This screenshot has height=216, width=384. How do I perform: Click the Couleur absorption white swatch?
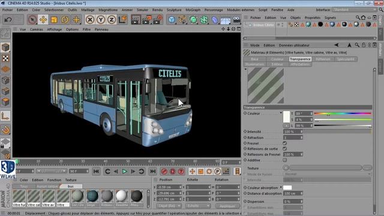pos(287,188)
